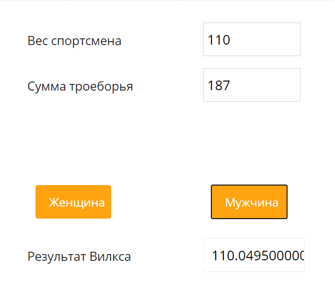Choose the orange female gender button
The image size is (335, 303).
pyautogui.click(x=73, y=202)
